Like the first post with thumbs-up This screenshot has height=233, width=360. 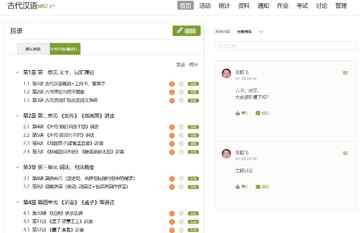pyautogui.click(x=238, y=113)
